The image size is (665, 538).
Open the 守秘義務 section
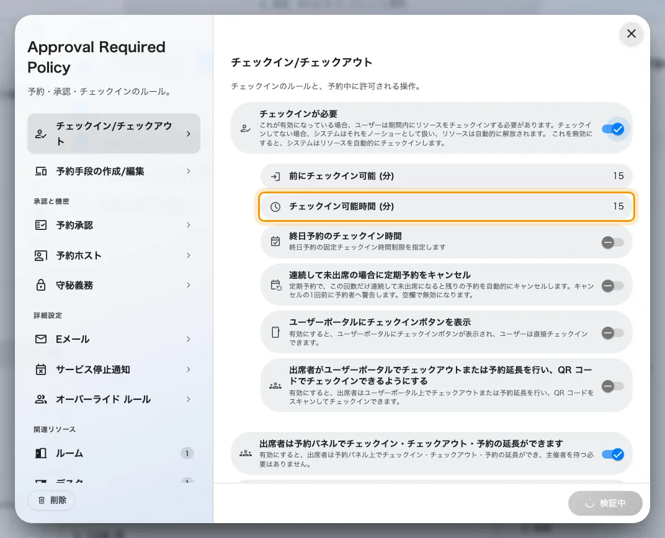click(114, 285)
